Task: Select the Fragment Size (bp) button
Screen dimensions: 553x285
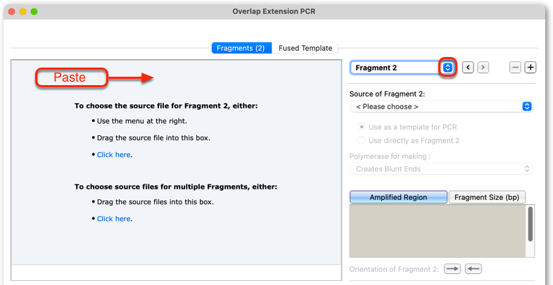Action: [487, 197]
